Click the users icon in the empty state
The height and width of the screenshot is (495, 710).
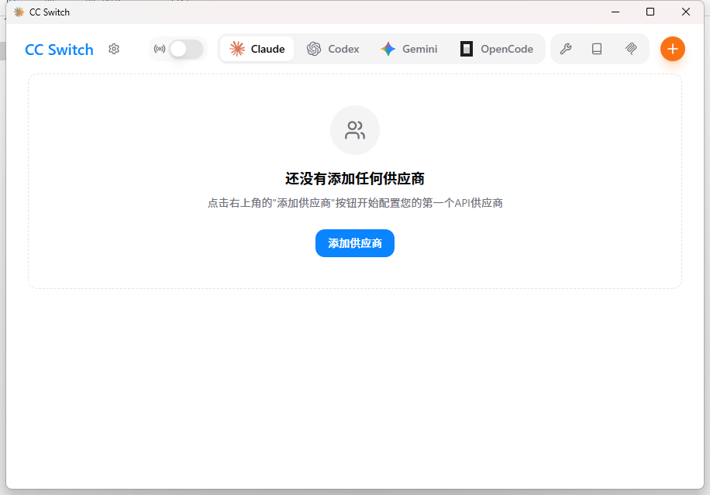point(355,130)
